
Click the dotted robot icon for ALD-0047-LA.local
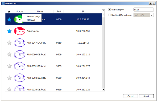pyautogui.click(x=20, y=43)
